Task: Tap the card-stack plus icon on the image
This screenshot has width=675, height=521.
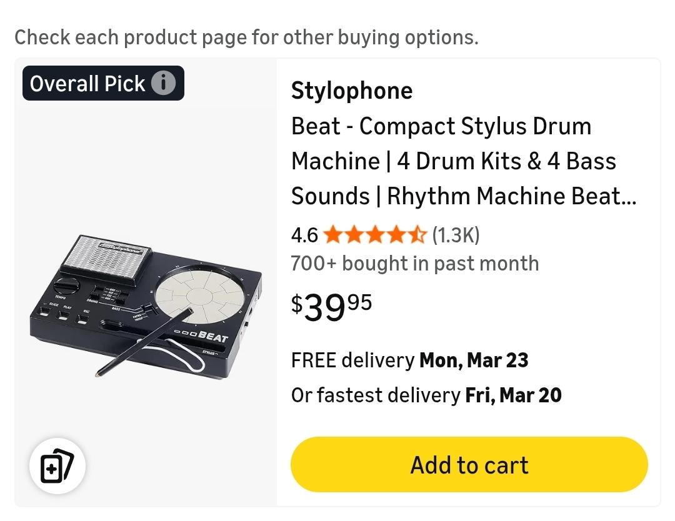Action: 57,465
